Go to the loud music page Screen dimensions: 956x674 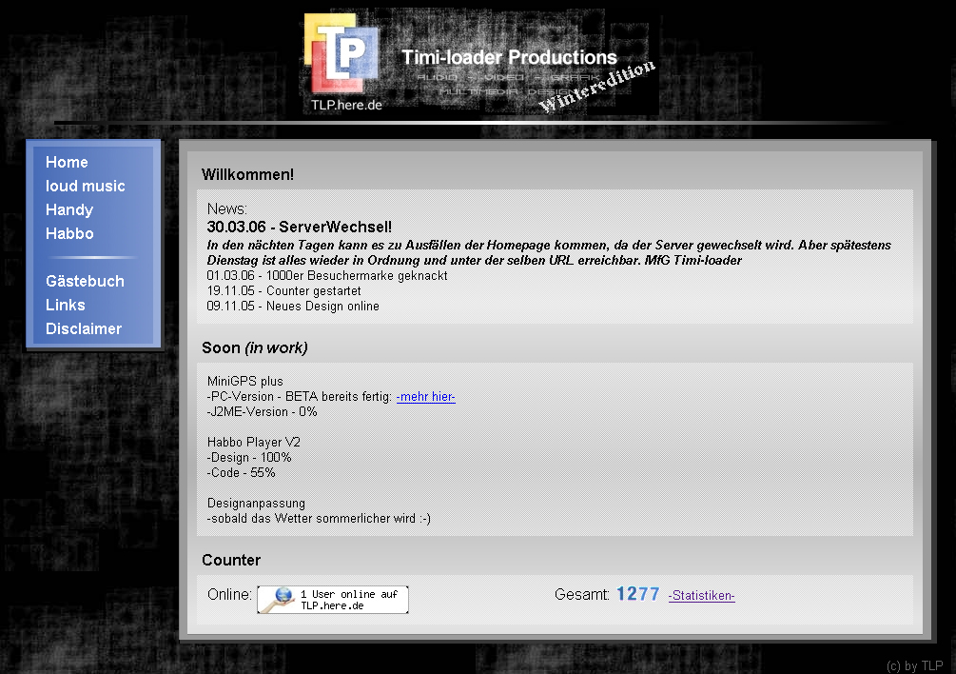(x=86, y=186)
